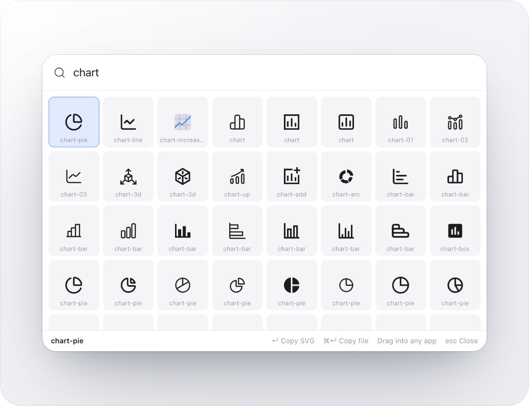529x406 pixels.
Task: Select chart icon in a rounded square frame
Action: click(x=346, y=122)
